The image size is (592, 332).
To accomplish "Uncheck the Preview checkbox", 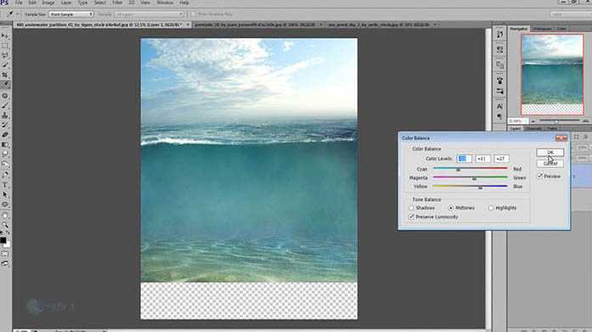I will tap(540, 176).
